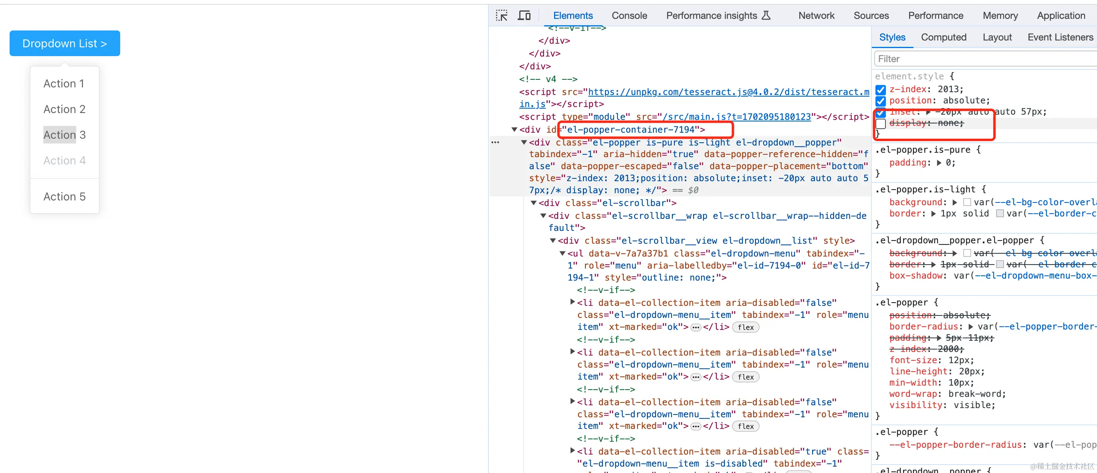Choose Action 5 in the dropdown
1097x473 pixels.
tap(64, 196)
